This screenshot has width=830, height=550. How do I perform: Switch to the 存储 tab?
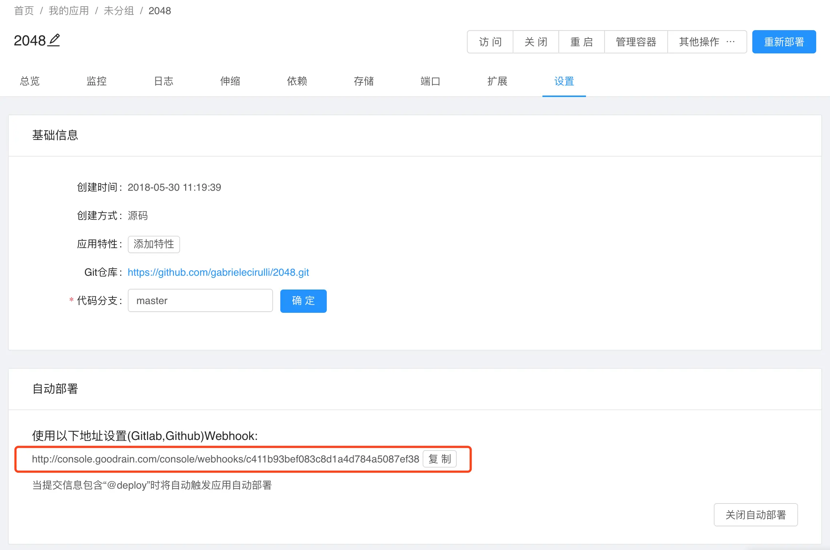point(364,81)
